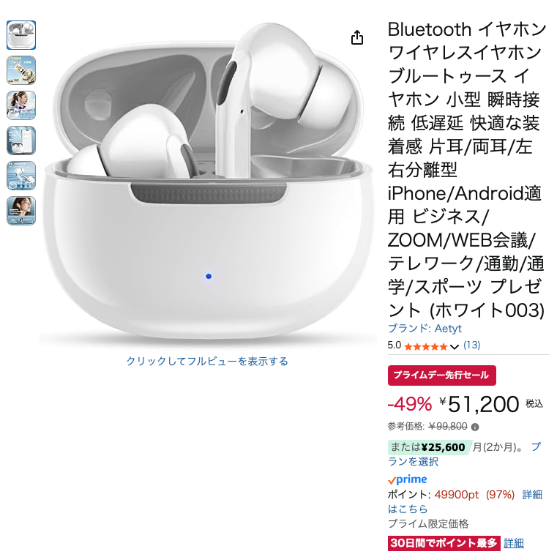The height and width of the screenshot is (557, 557).
Task: Expand the rating dropdown chevron
Action: tap(455, 347)
